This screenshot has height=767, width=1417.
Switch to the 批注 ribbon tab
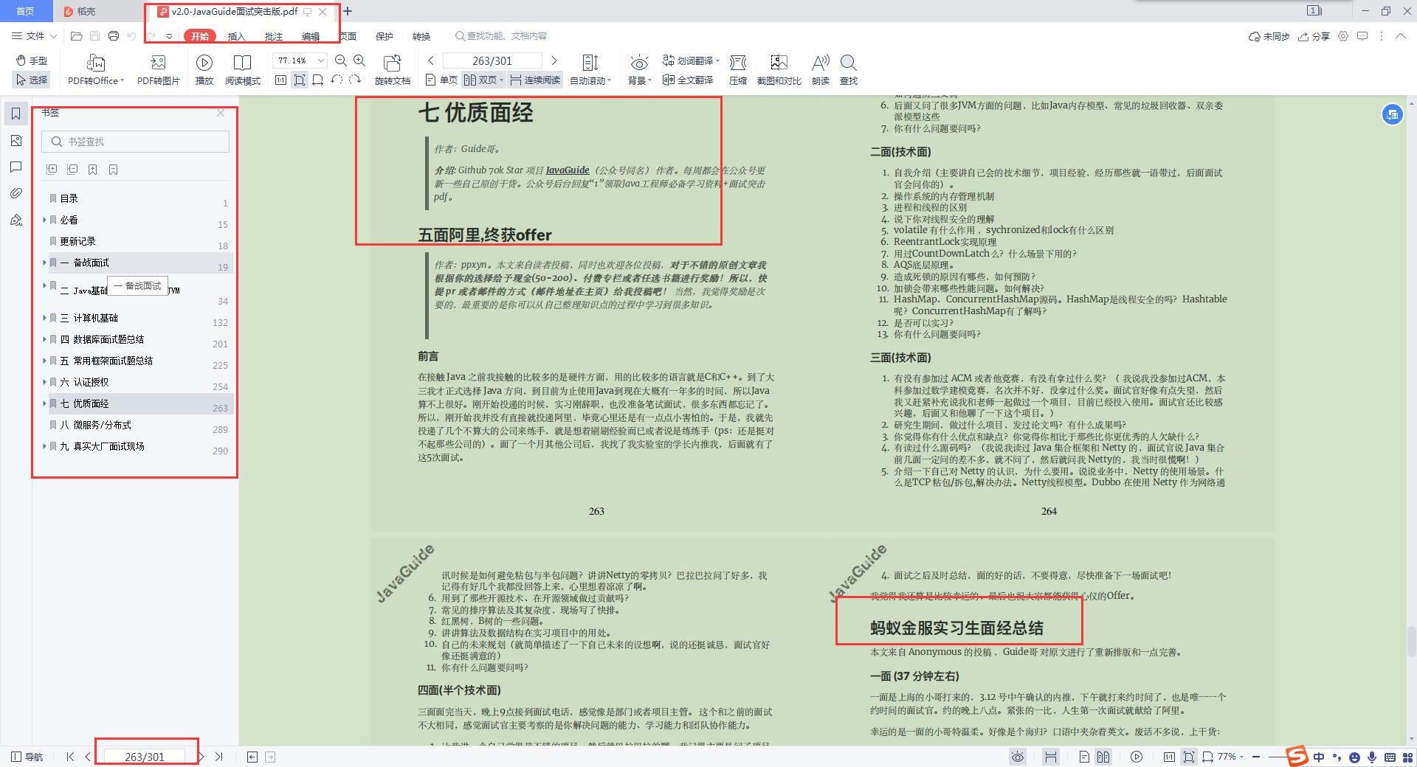point(273,36)
